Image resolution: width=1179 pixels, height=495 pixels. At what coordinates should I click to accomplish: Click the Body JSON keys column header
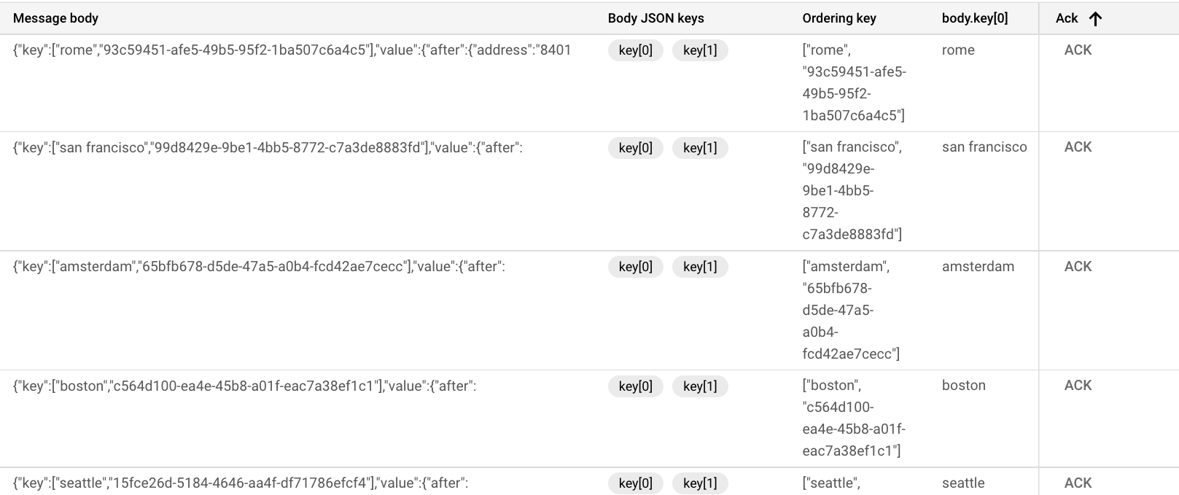[655, 18]
